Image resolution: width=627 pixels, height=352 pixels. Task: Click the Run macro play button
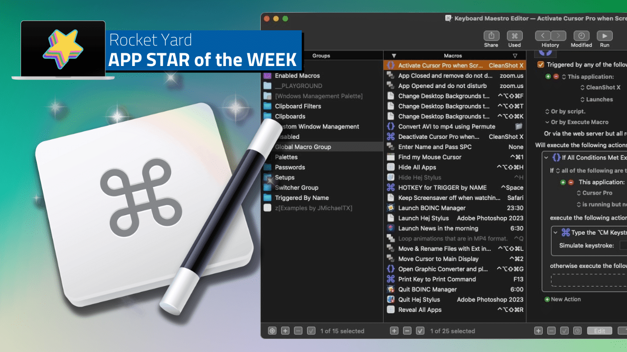coord(604,36)
